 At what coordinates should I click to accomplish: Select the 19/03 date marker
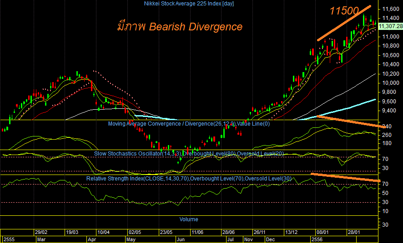72,232
